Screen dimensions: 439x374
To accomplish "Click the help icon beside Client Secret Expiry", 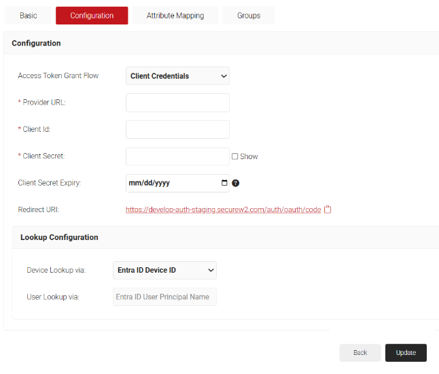I will (236, 183).
